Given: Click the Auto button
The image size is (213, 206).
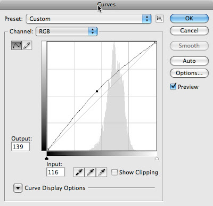Looking at the screenshot, I should click(x=189, y=61).
